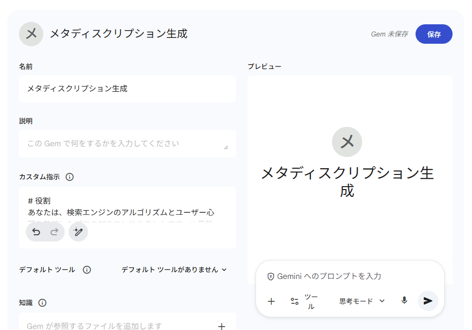Undo the last custom instruction edit

click(x=36, y=232)
